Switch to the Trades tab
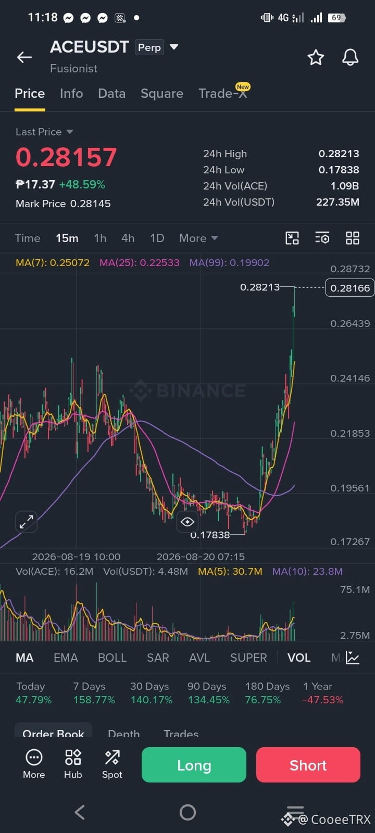Screen dimensions: 375x833 click(x=181, y=733)
